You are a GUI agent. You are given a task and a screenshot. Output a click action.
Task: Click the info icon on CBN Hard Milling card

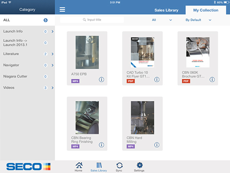pos(157,145)
